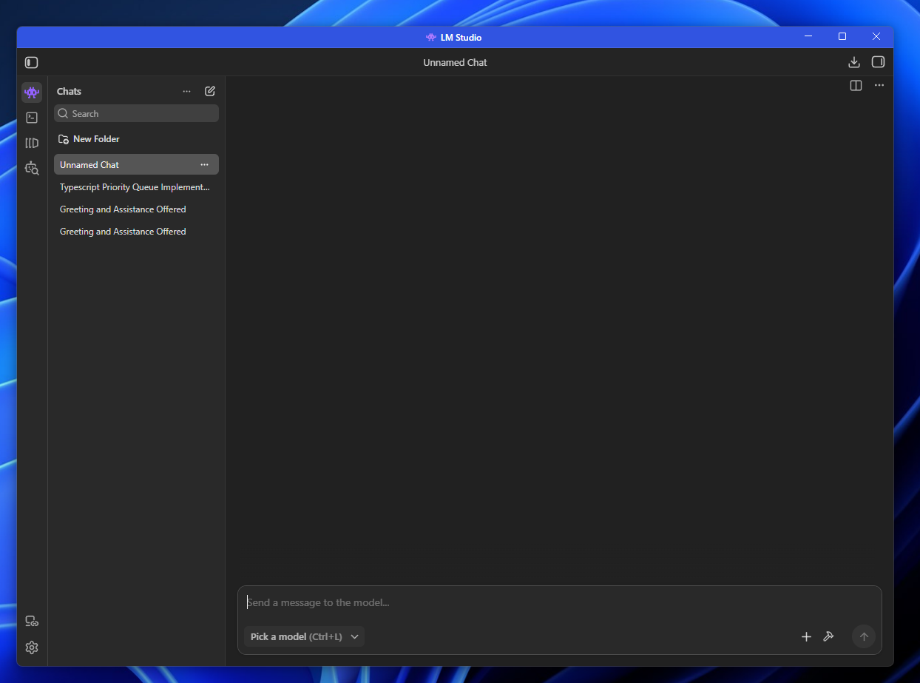This screenshot has width=920, height=683.
Task: Click the hammer tools icon
Action: (828, 636)
